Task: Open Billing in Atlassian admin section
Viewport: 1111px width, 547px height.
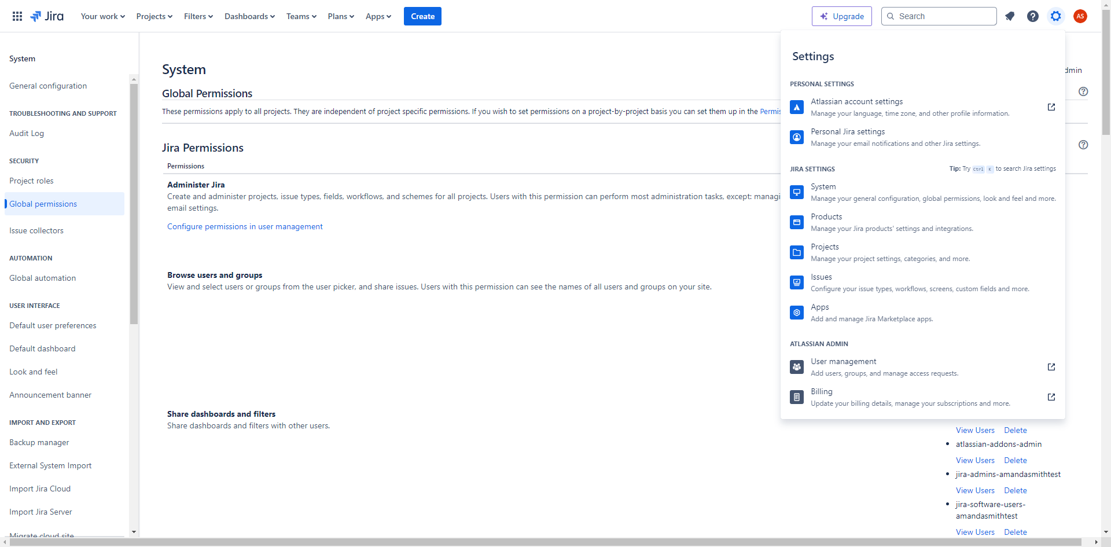Action: [x=922, y=397]
